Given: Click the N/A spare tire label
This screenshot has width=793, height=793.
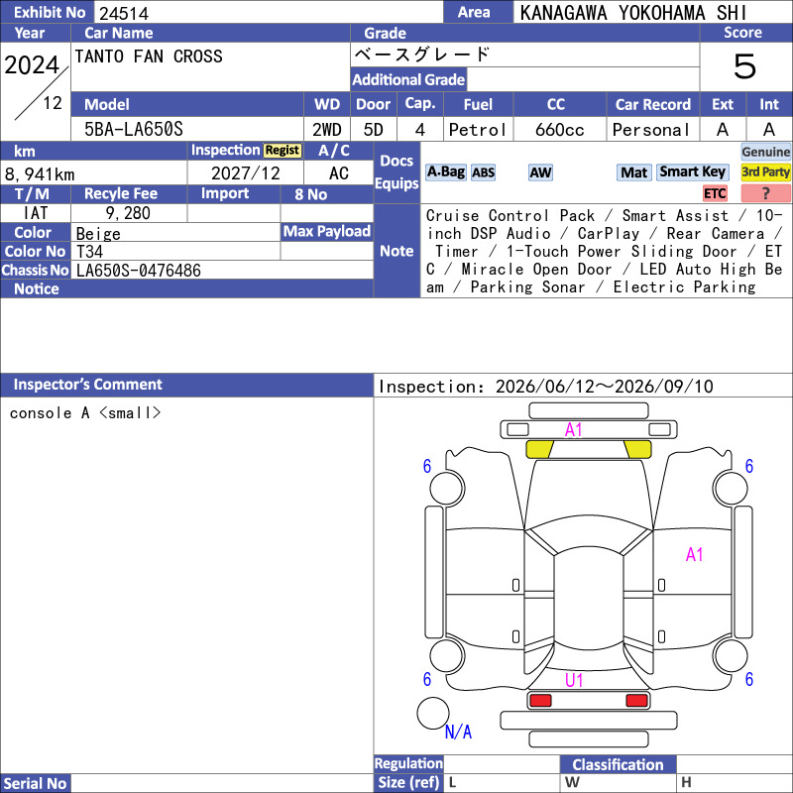Looking at the screenshot, I should coord(458,732).
